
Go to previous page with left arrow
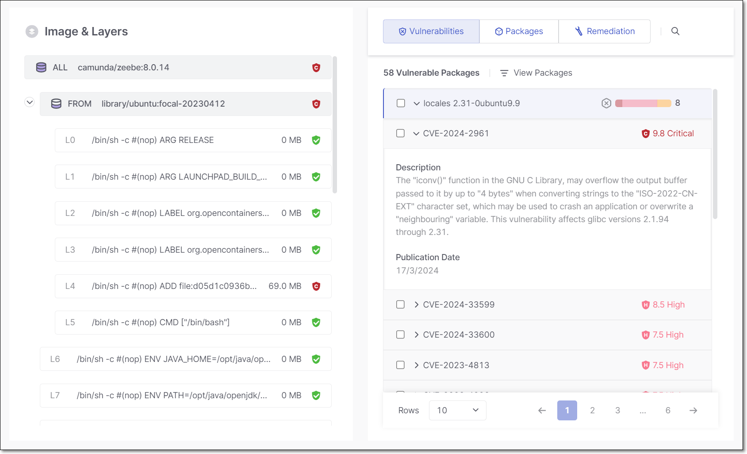[542, 411]
